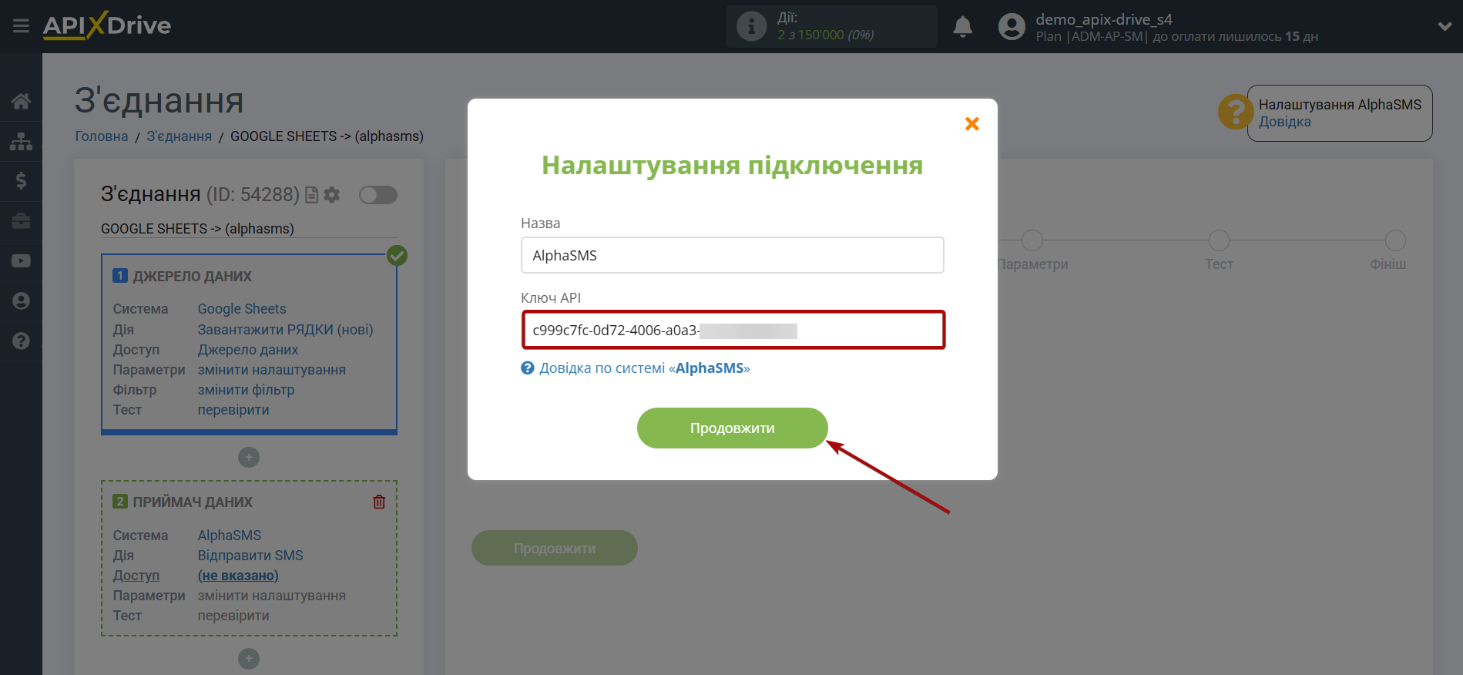Open Довідка по системі AlphaSMS link
Viewport: 1463px width, 675px height.
pyautogui.click(x=644, y=368)
